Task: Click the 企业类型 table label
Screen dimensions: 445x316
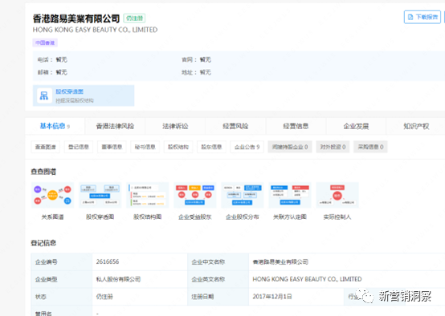Action: point(47,279)
